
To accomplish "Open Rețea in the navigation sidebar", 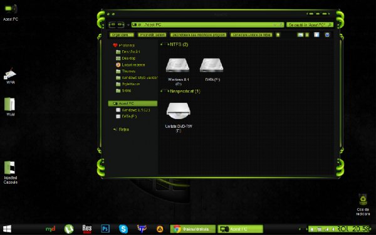I will coord(121,130).
